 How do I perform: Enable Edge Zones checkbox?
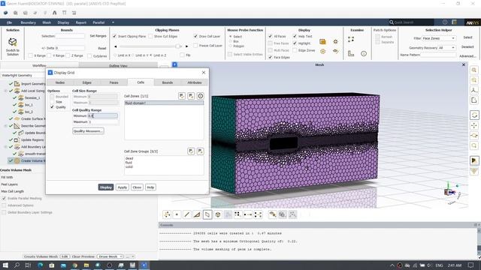pyautogui.click(x=295, y=50)
